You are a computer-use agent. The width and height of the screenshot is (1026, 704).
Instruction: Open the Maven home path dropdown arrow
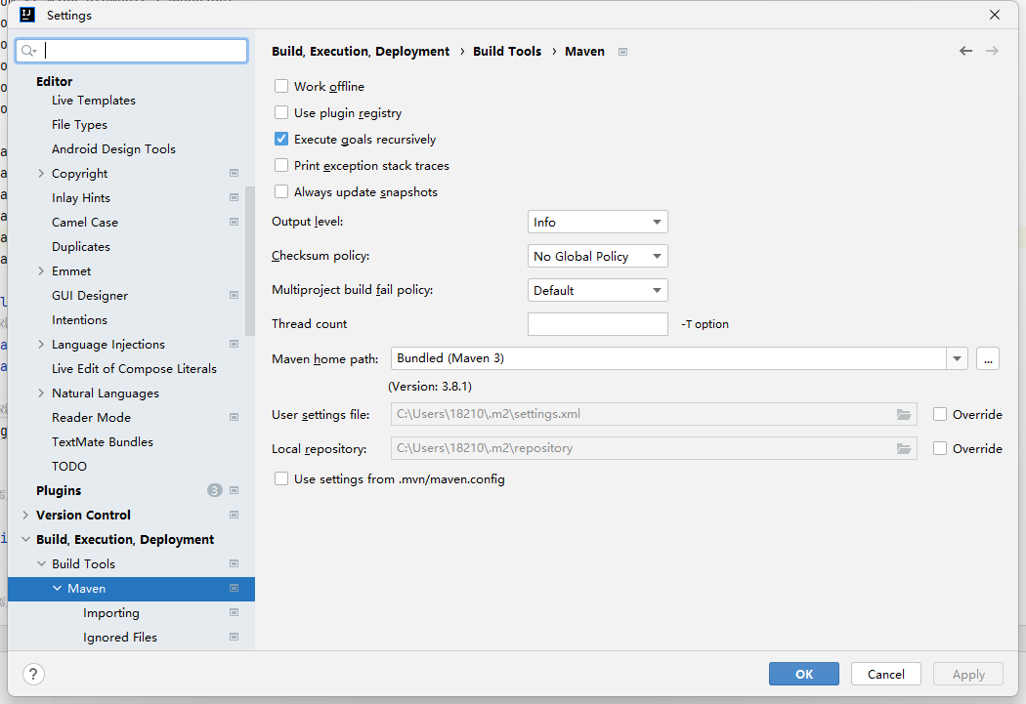tap(957, 358)
